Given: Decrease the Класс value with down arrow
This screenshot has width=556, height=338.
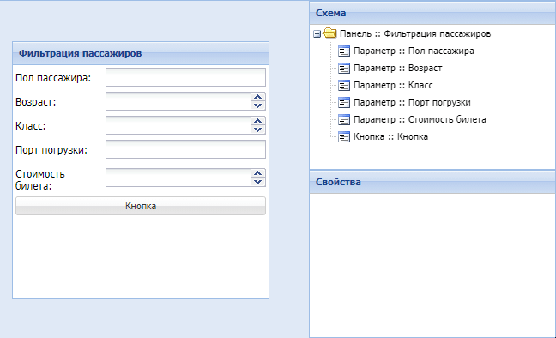Looking at the screenshot, I should (x=258, y=130).
